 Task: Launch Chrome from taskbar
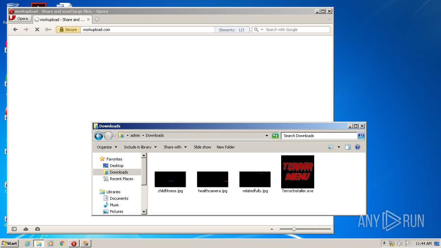point(62,244)
